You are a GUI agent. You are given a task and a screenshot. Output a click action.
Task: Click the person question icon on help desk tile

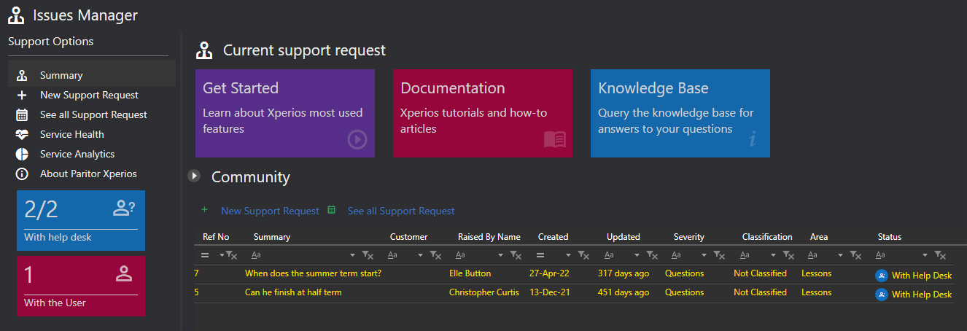click(124, 209)
